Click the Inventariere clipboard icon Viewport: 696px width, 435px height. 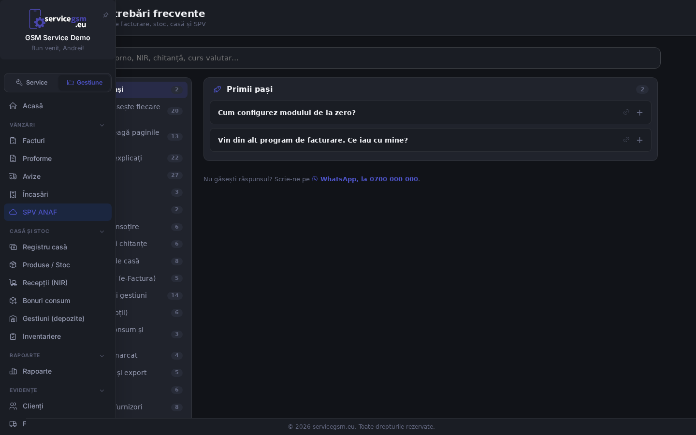(x=13, y=336)
